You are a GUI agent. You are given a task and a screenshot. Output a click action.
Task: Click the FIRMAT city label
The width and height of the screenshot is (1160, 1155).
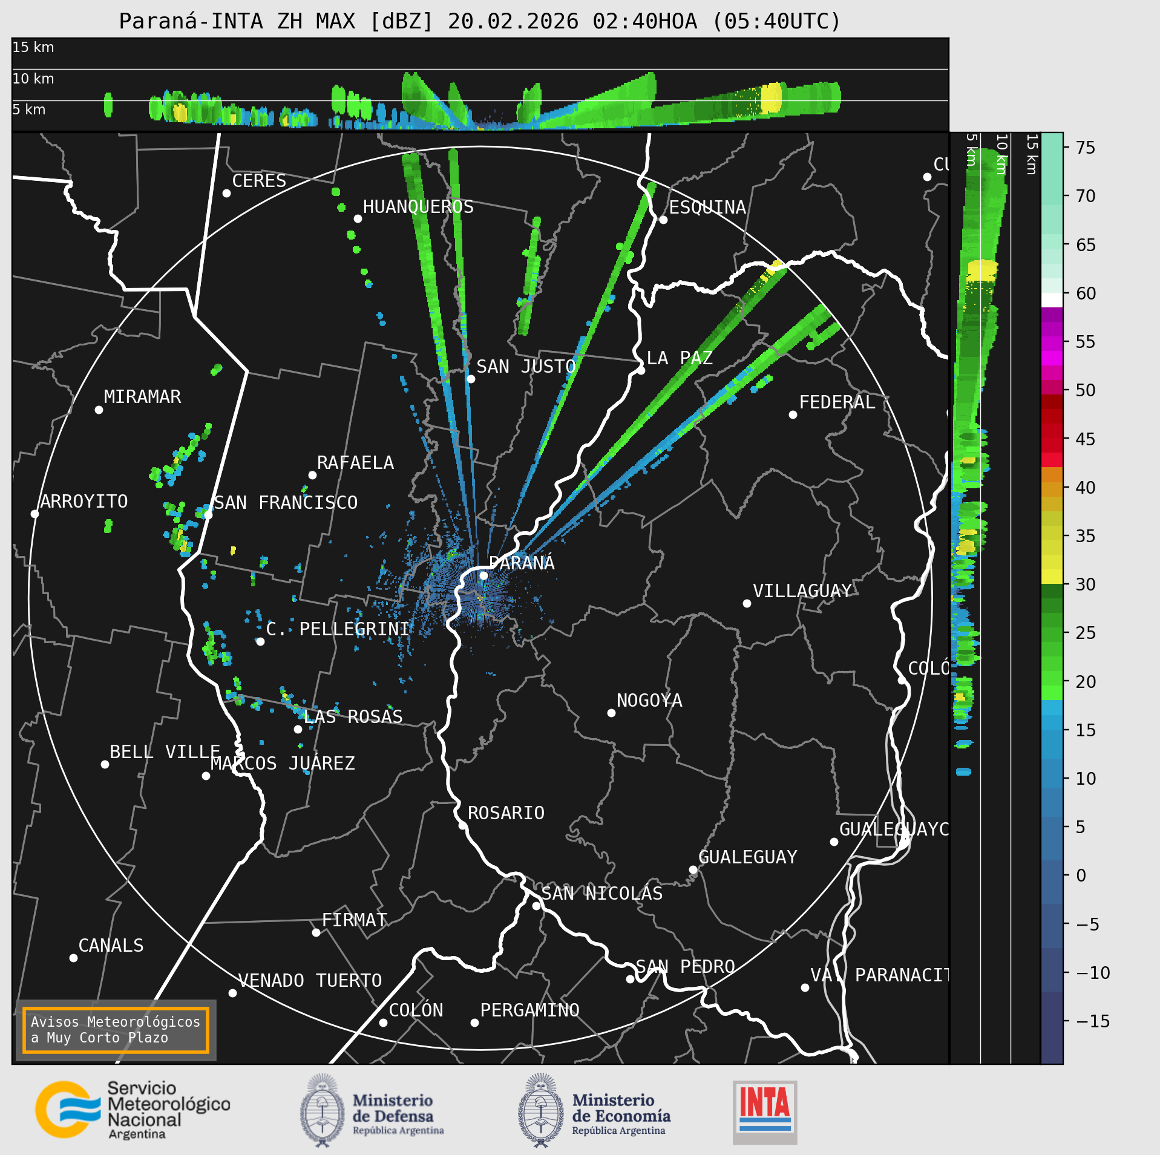(x=355, y=920)
